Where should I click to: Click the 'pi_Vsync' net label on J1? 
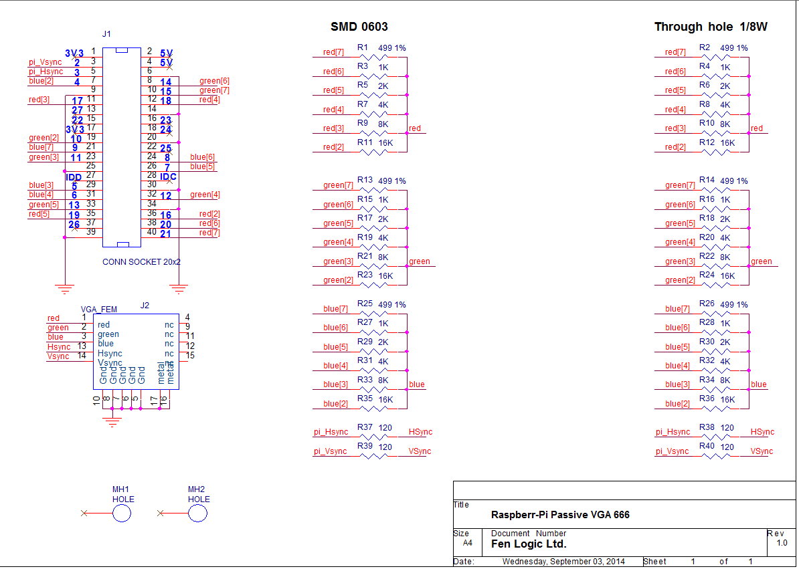[45, 63]
